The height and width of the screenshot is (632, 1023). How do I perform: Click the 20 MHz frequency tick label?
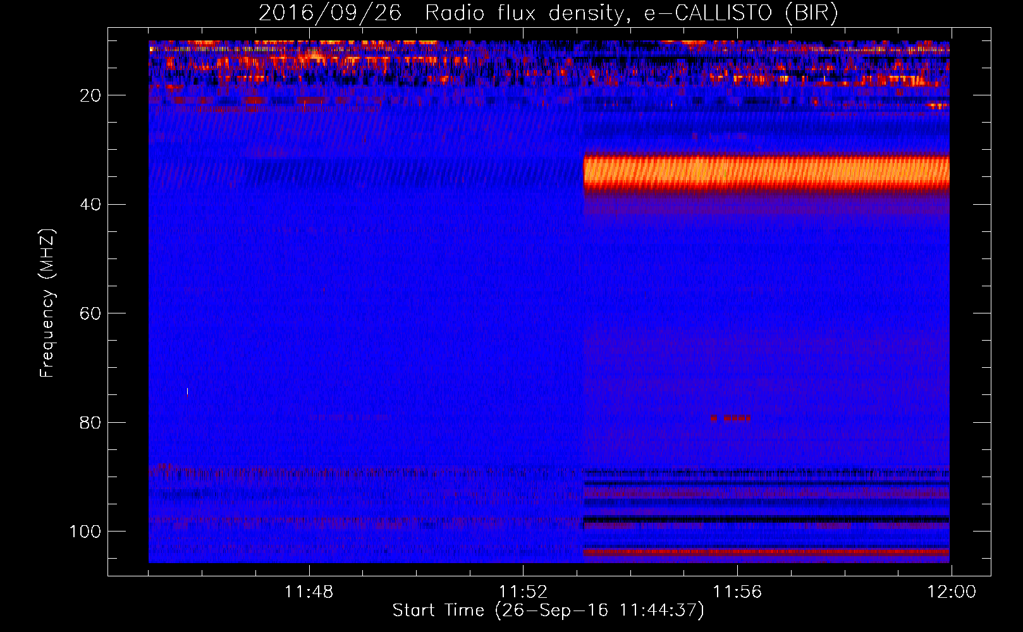[x=90, y=95]
